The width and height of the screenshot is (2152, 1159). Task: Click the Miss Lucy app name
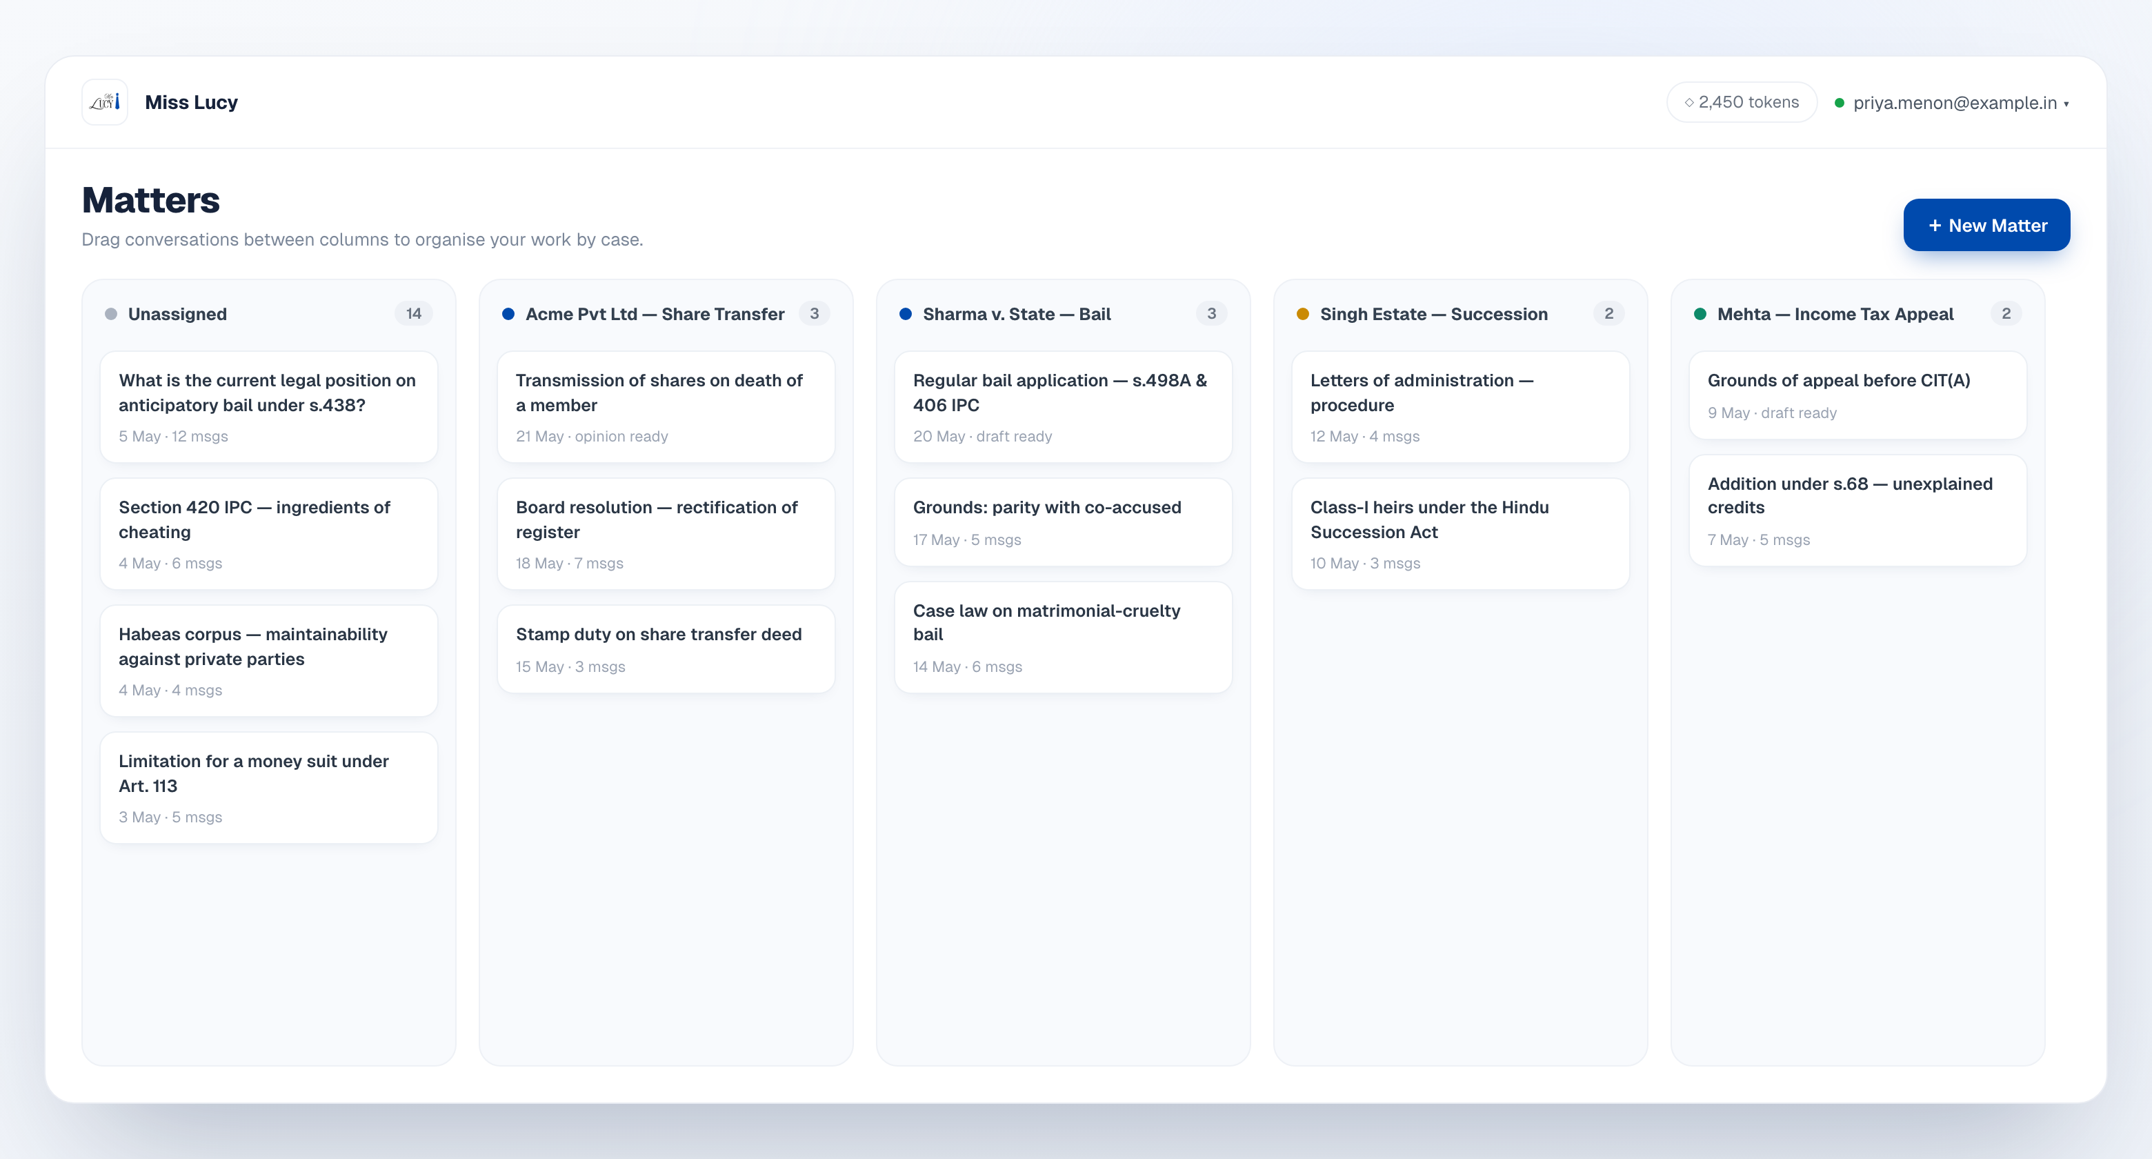pos(191,102)
